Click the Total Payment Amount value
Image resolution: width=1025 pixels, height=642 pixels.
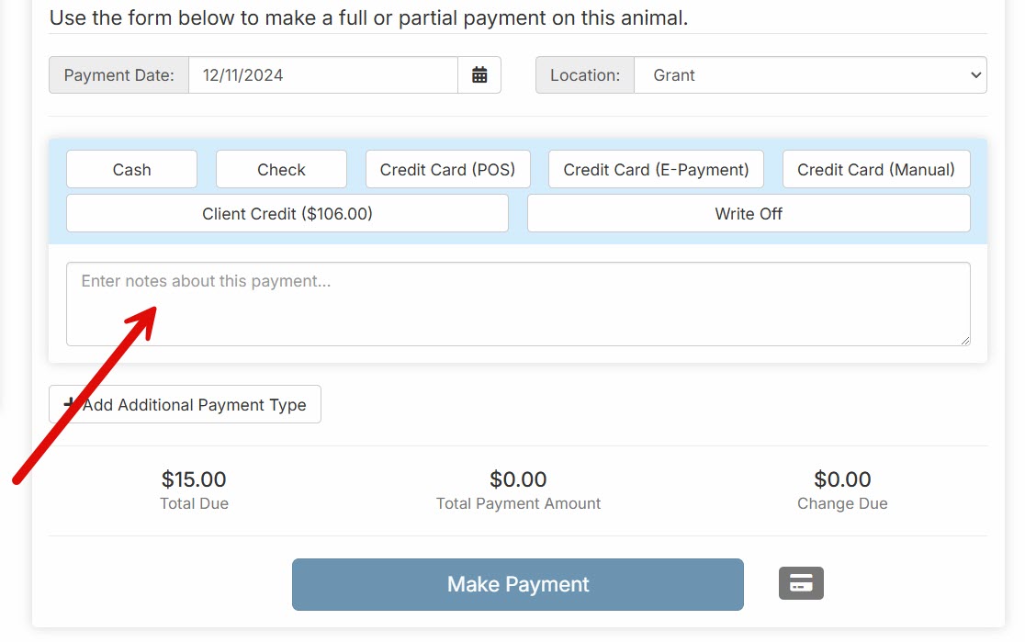point(518,479)
